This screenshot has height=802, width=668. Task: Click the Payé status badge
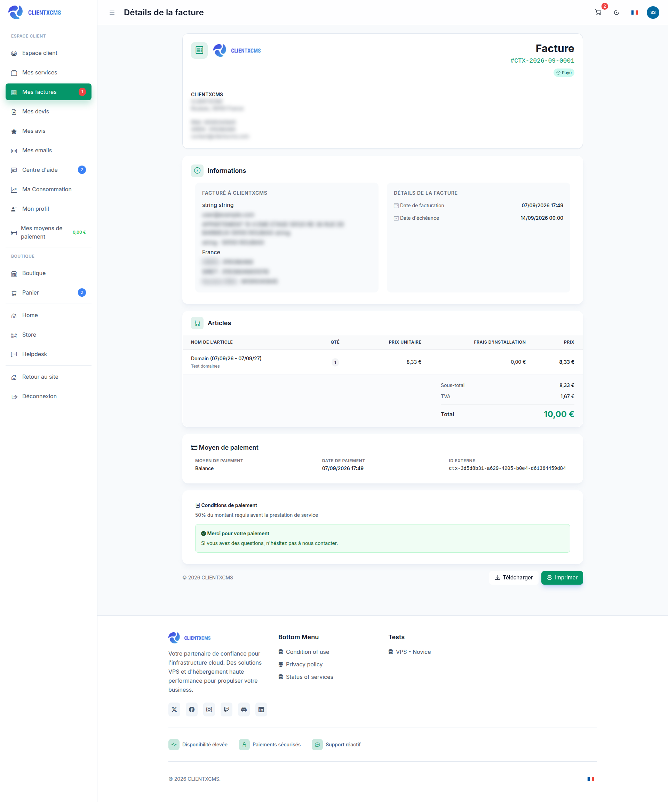click(564, 73)
